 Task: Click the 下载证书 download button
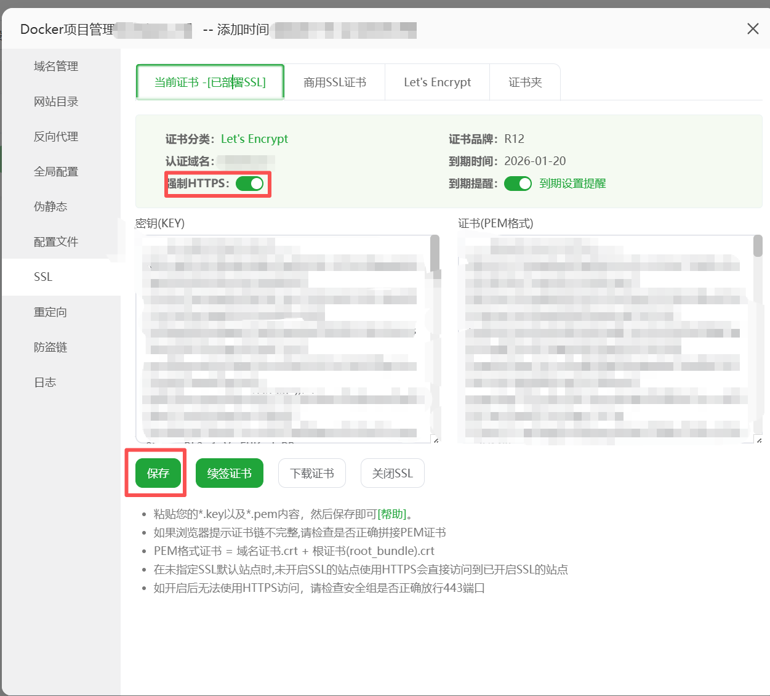312,473
